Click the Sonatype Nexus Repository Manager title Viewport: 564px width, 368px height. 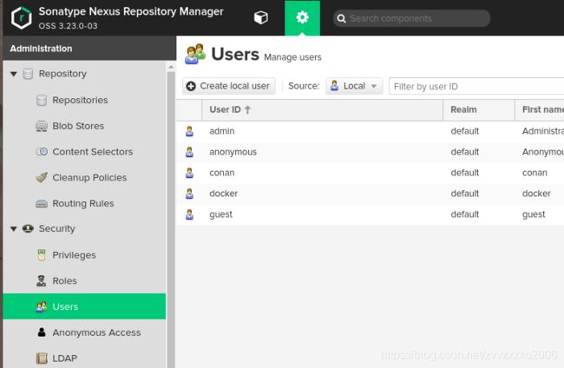(x=131, y=11)
